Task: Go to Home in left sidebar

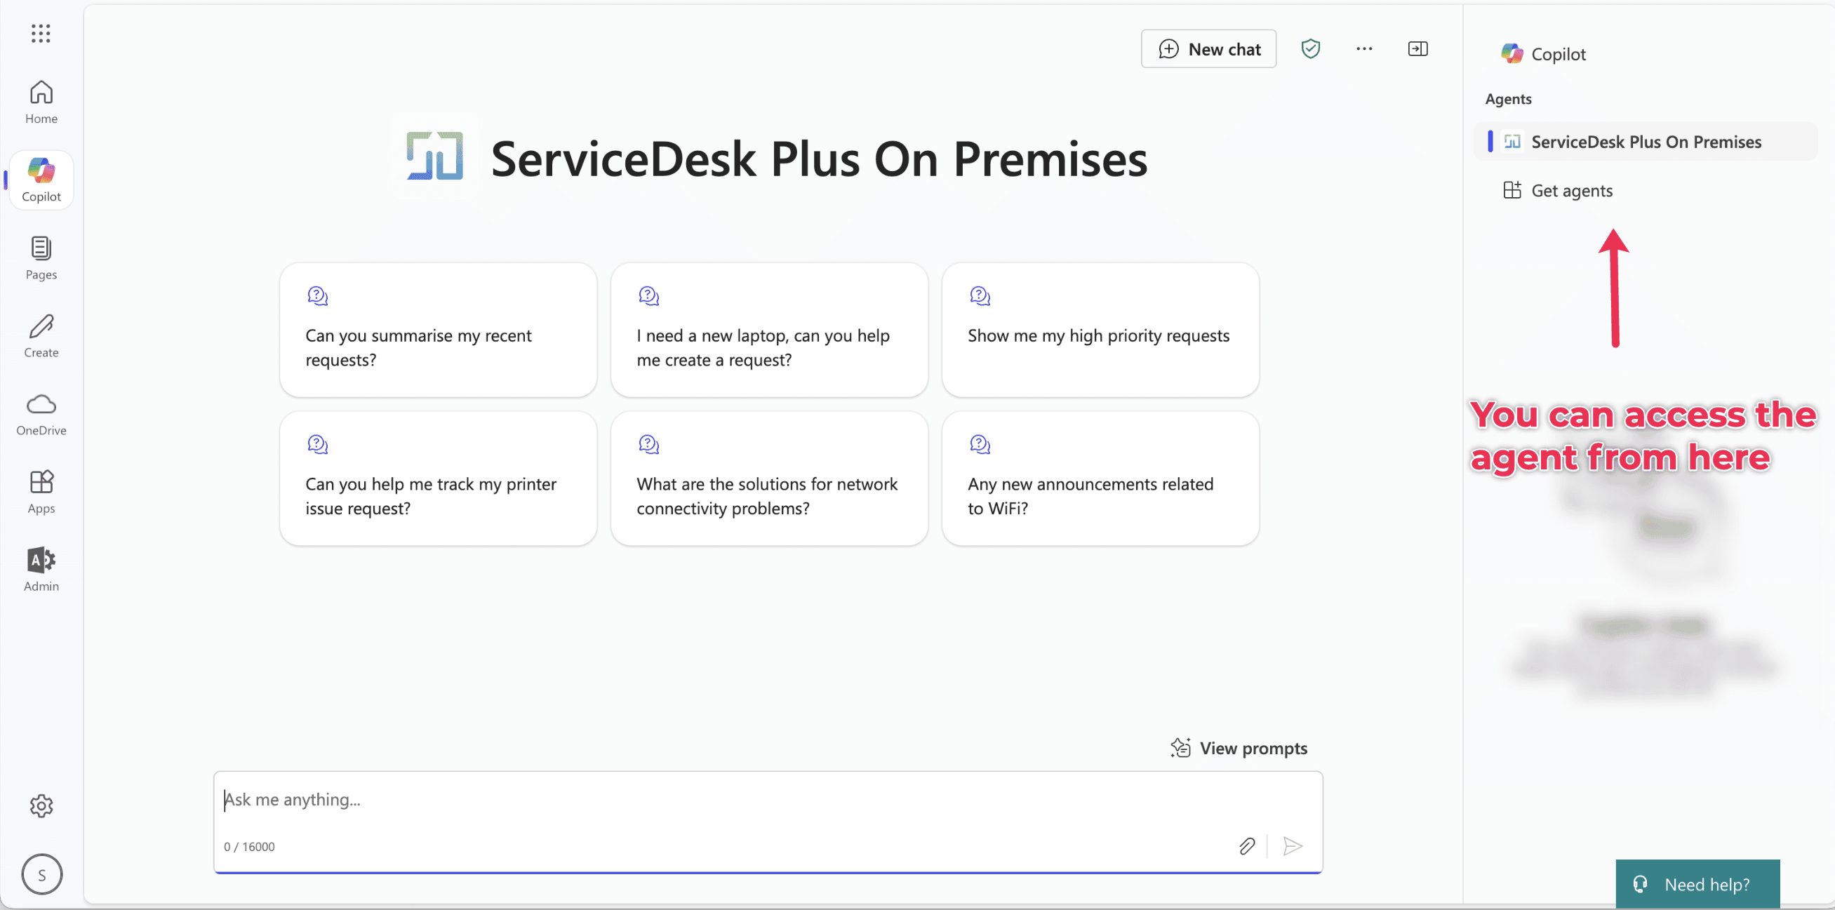Action: (x=41, y=102)
